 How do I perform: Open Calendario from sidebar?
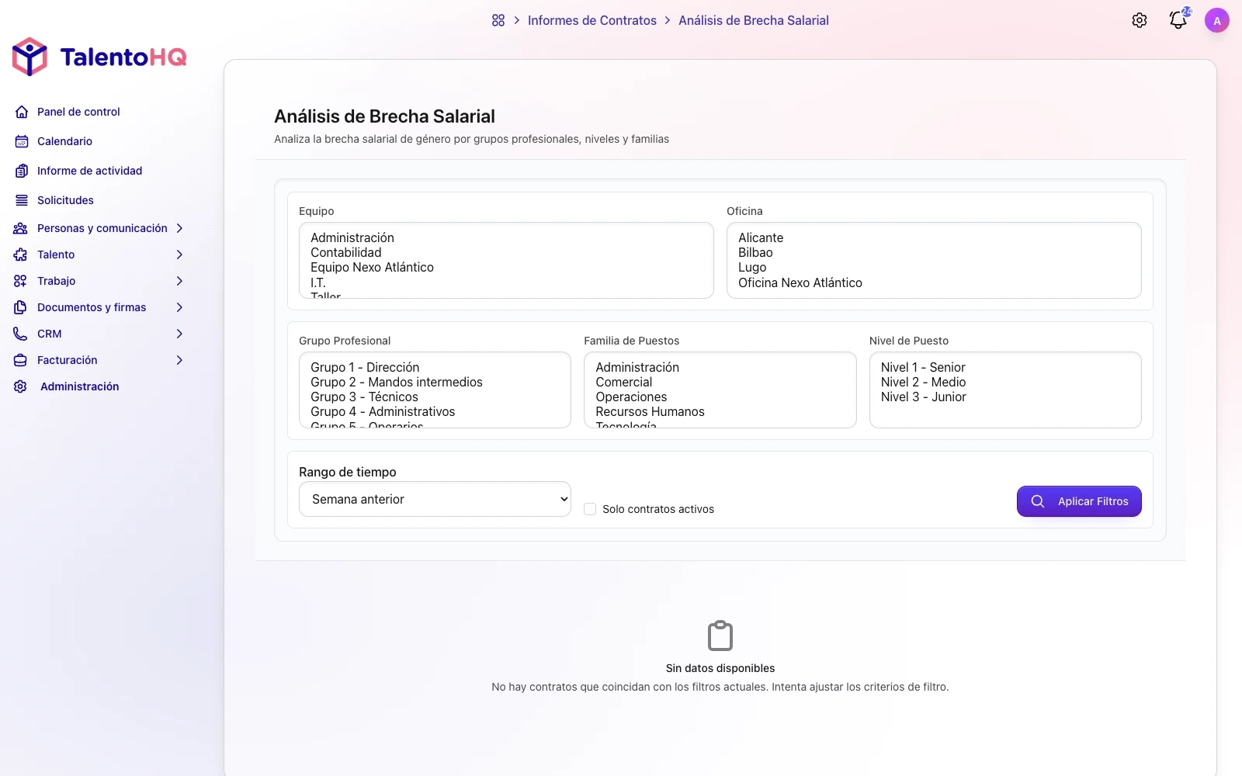(x=64, y=141)
